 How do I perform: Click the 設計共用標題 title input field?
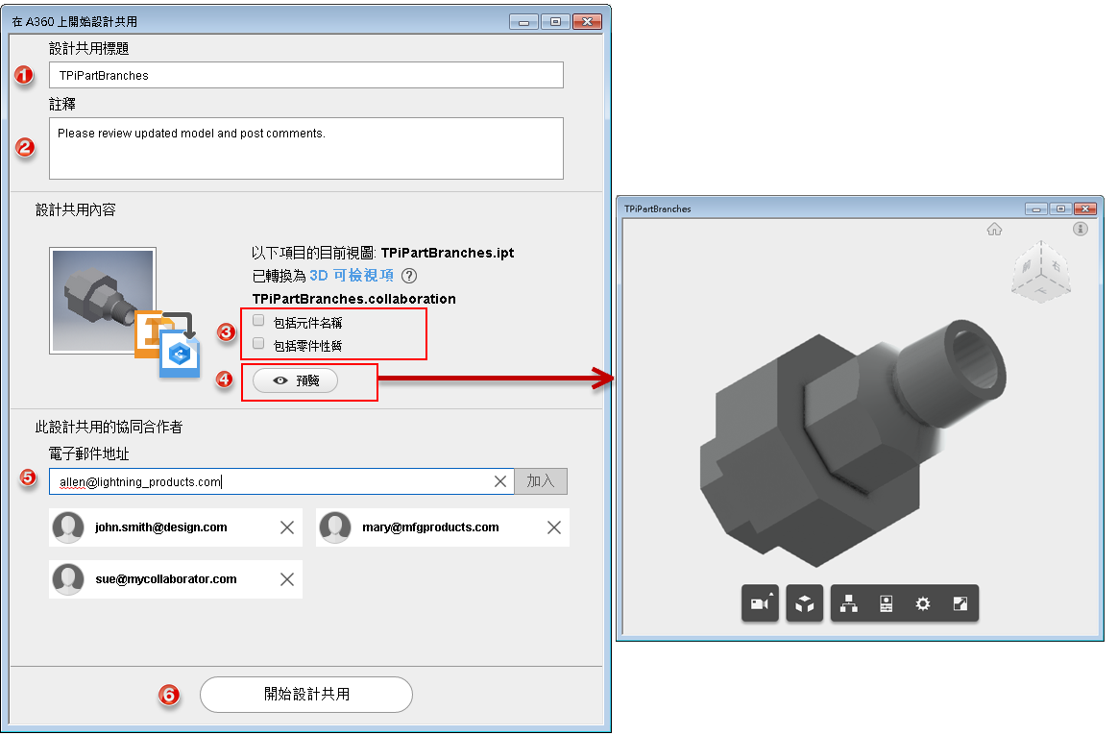click(x=305, y=75)
